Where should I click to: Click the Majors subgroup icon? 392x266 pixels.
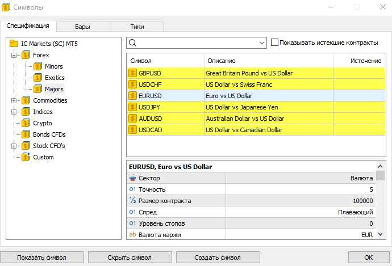click(37, 89)
